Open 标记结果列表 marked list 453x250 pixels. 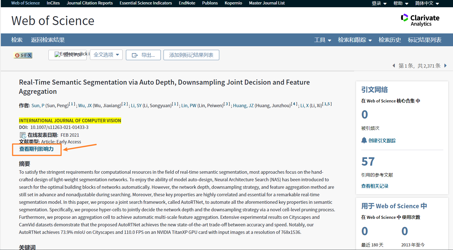425,40
